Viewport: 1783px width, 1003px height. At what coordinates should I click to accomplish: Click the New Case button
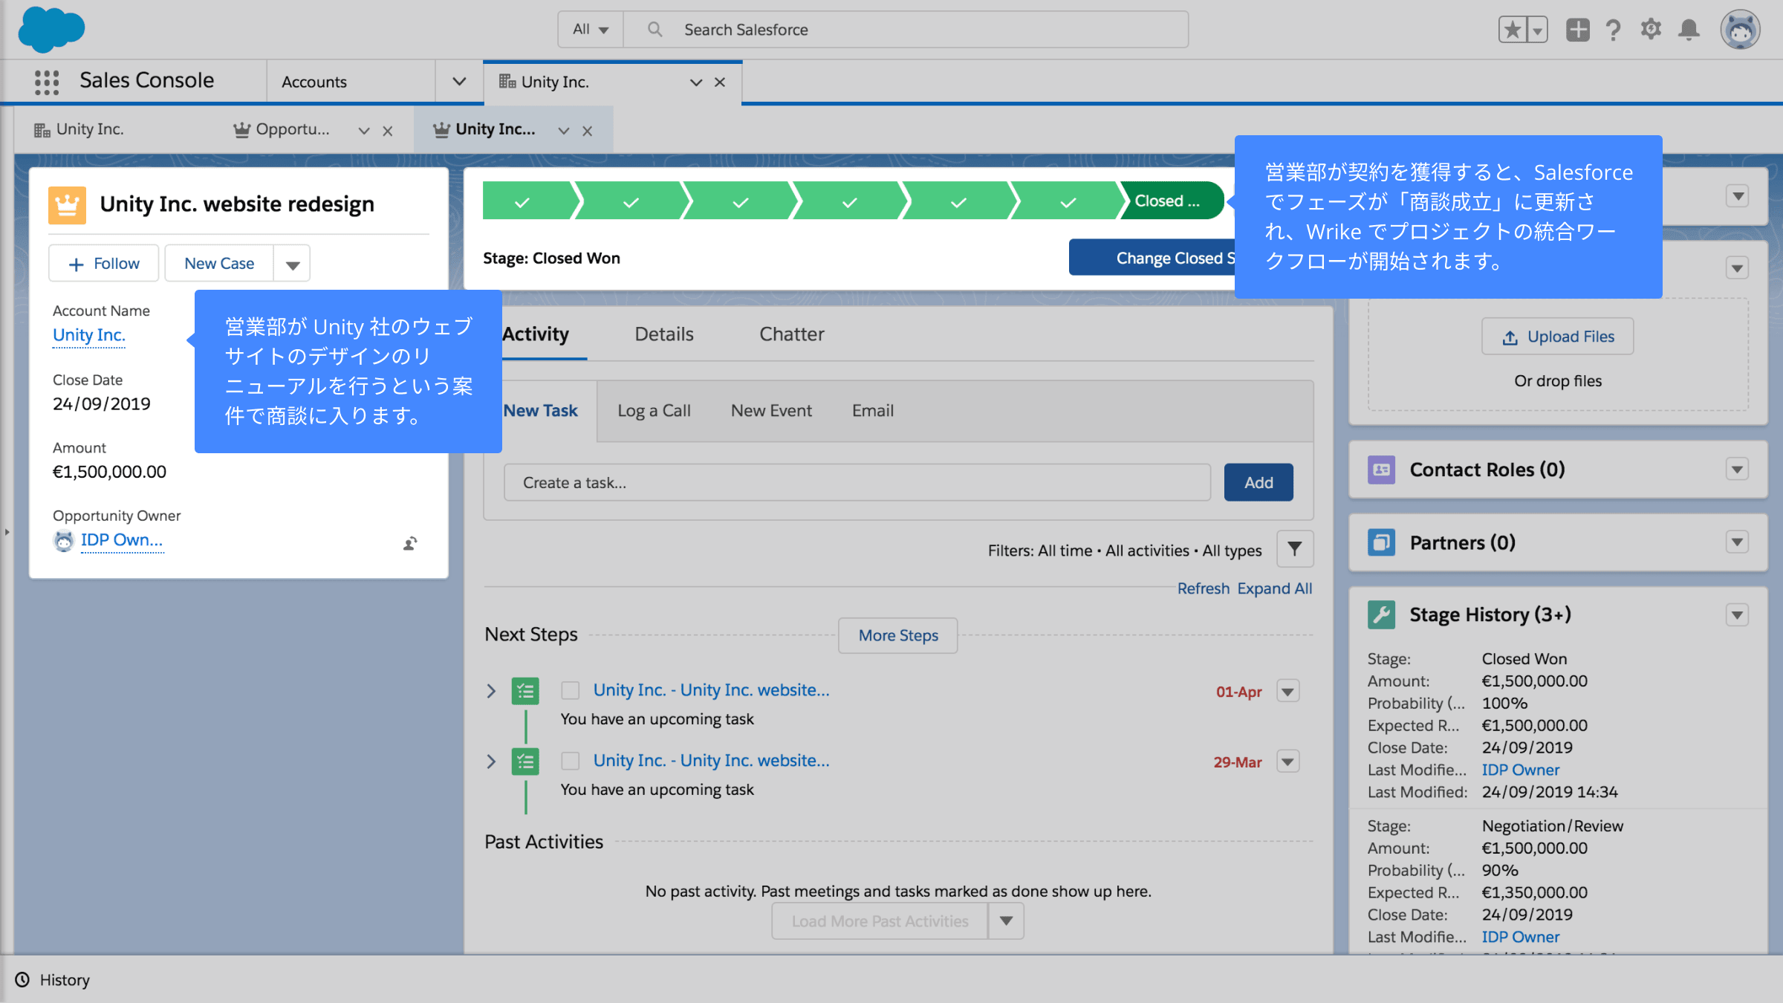[219, 264]
